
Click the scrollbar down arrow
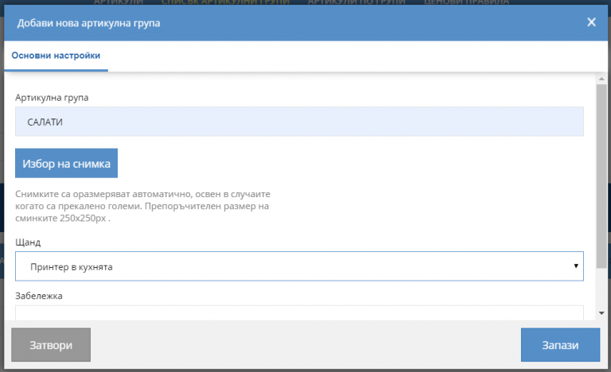(601, 315)
